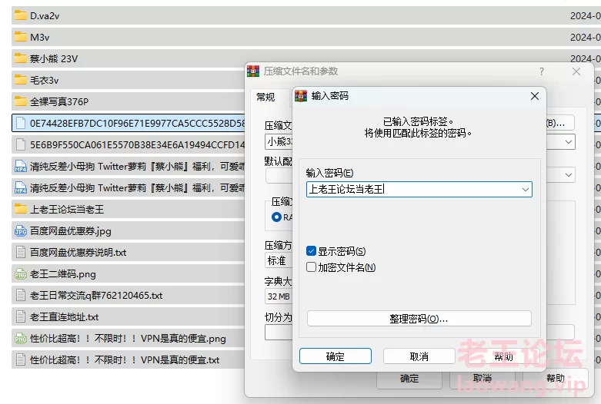
Task: Select the RAR format radio button
Action: pos(276,217)
